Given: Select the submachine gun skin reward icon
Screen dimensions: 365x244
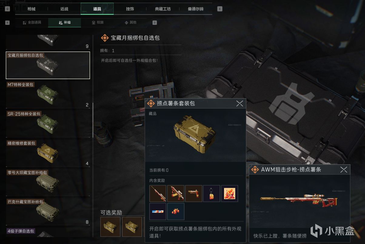Looking at the screenshot, I should 176,193.
